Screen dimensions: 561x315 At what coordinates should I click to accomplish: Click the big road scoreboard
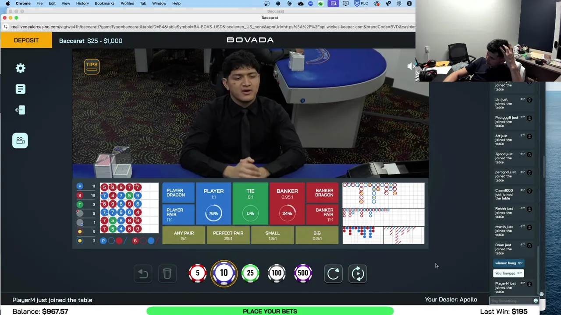point(383,195)
